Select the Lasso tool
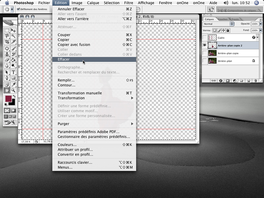The width and height of the screenshot is (264, 198). [x=7, y=36]
